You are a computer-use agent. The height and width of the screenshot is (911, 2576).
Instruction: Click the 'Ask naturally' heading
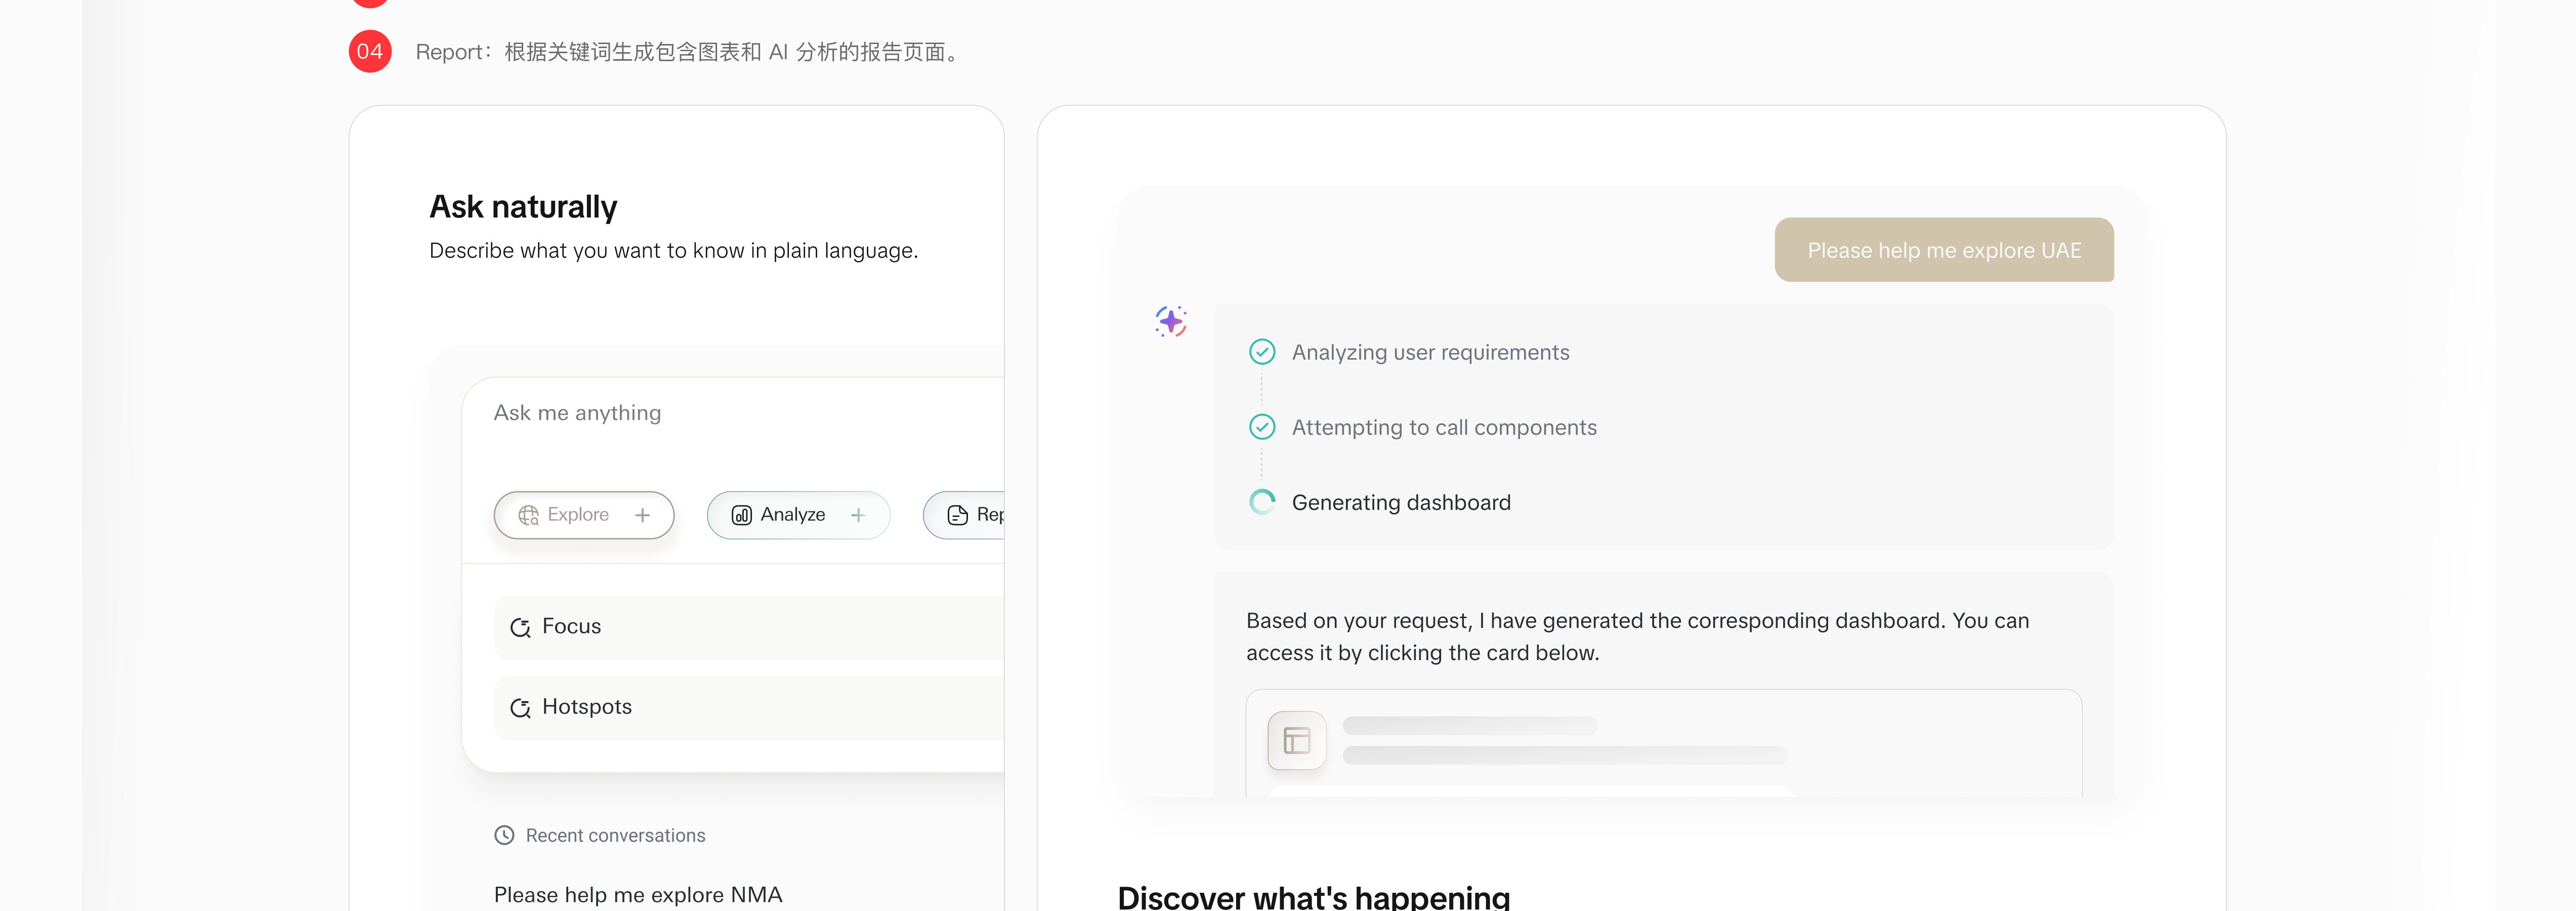(x=523, y=207)
